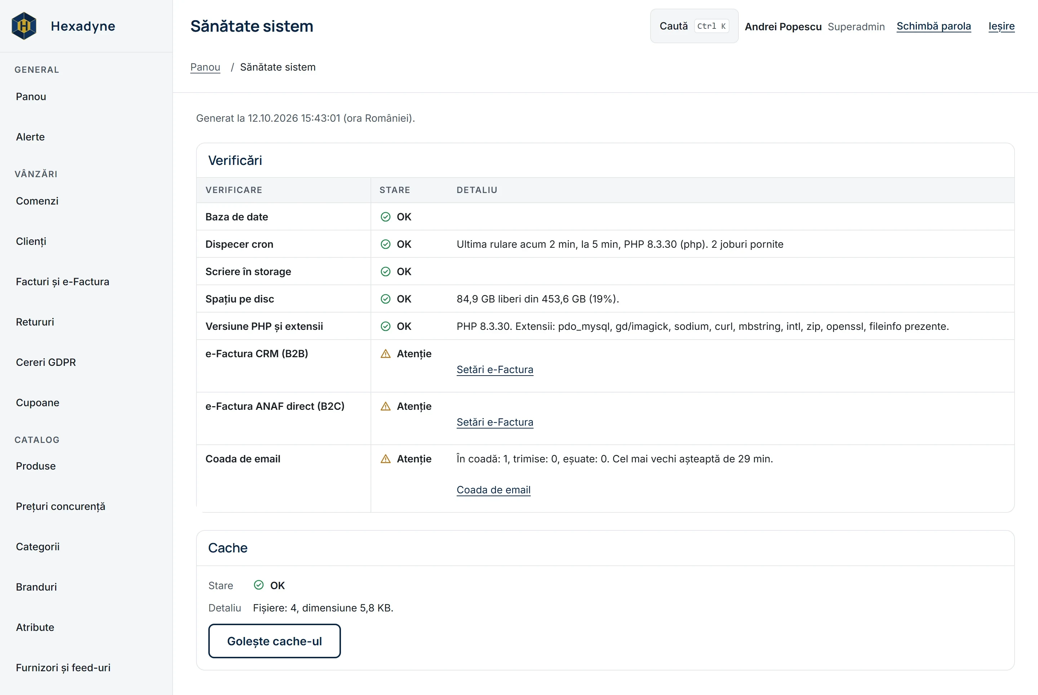
Task: Open the Coada de email link
Action: click(494, 490)
